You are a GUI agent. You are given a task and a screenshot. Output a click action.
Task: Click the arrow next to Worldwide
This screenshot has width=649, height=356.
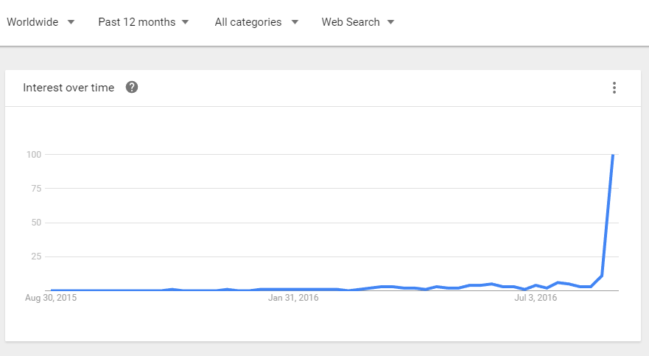tap(71, 22)
